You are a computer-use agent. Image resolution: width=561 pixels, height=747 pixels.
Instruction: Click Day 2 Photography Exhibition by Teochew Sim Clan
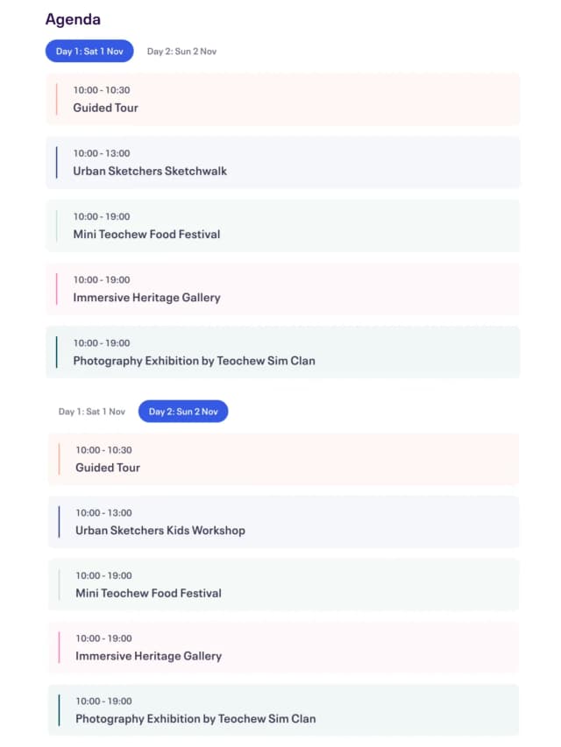282,710
